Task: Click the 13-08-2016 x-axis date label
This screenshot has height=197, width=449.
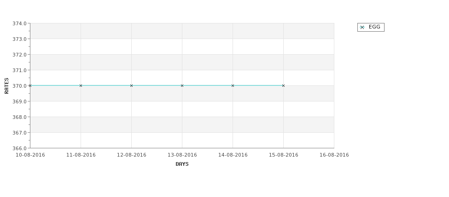Action: pyautogui.click(x=182, y=155)
